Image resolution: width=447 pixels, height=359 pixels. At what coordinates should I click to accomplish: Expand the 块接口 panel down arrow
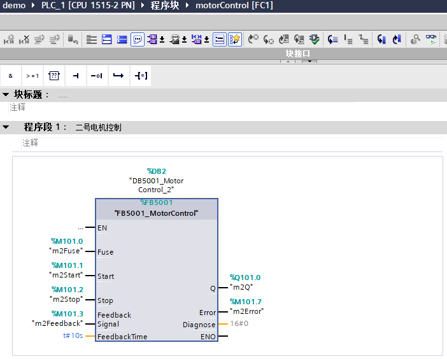pyautogui.click(x=310, y=61)
